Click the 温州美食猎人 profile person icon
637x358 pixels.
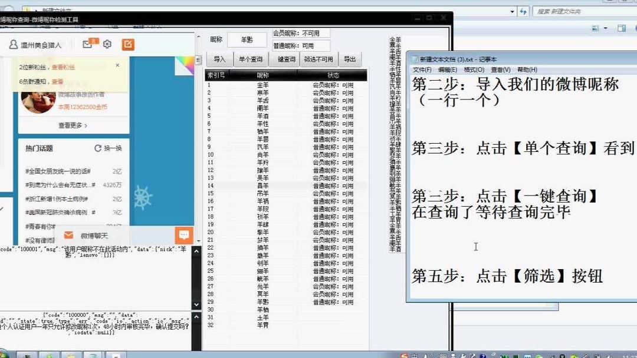coord(13,45)
